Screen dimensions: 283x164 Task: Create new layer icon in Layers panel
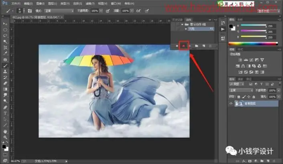pyautogui.click(x=268, y=161)
